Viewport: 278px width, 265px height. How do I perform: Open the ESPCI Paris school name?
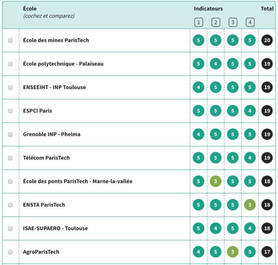click(37, 111)
